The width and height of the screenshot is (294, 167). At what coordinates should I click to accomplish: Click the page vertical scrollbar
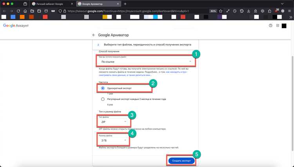tap(292, 103)
